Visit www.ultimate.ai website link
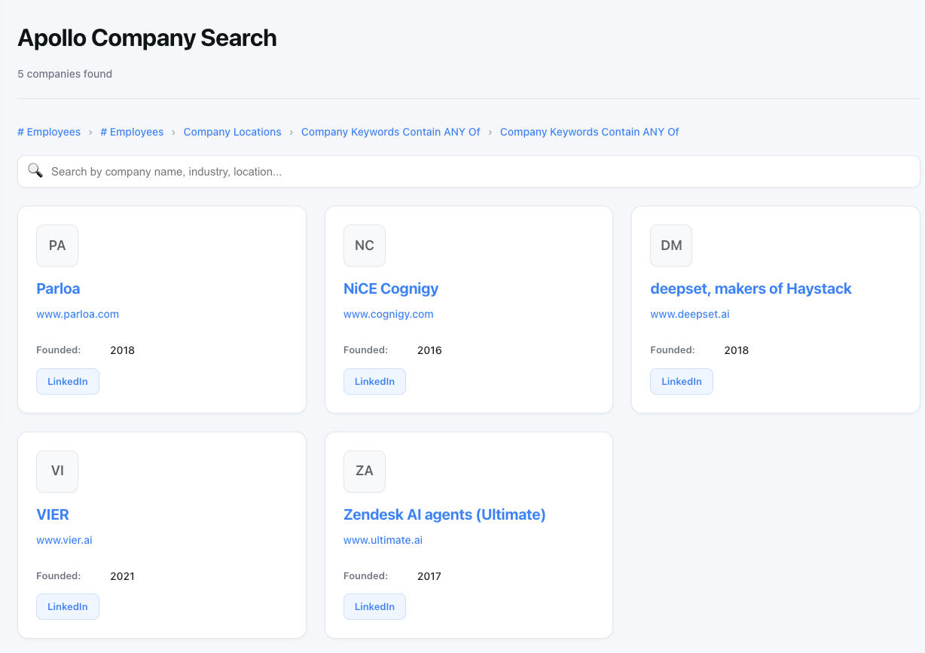The height and width of the screenshot is (653, 925). click(383, 540)
